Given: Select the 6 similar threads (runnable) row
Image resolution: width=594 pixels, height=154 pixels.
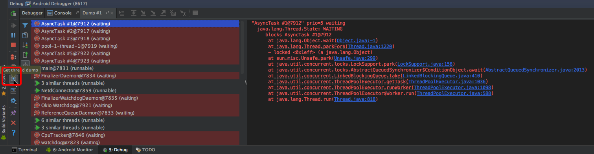Looking at the screenshot, I should click(x=135, y=120).
